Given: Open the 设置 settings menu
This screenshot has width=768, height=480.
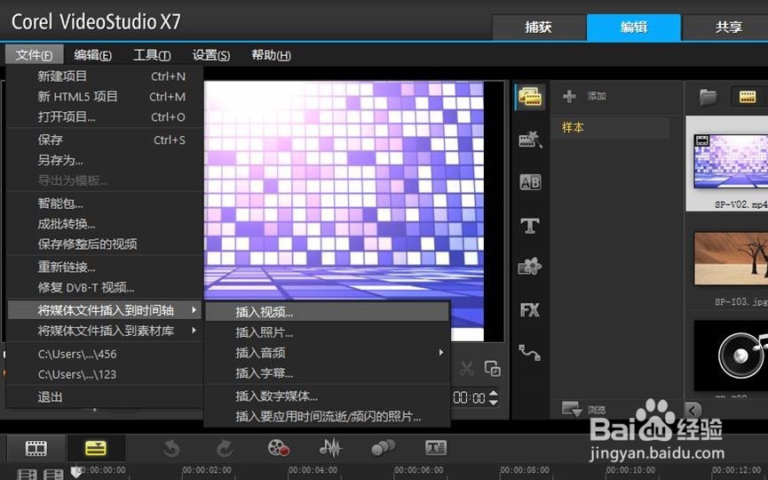Looking at the screenshot, I should (211, 55).
